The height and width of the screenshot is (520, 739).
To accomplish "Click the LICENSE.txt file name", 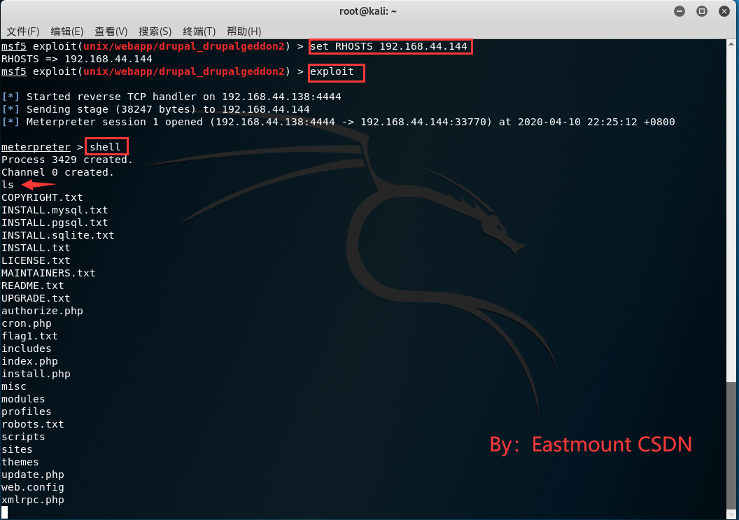I will point(36,261).
